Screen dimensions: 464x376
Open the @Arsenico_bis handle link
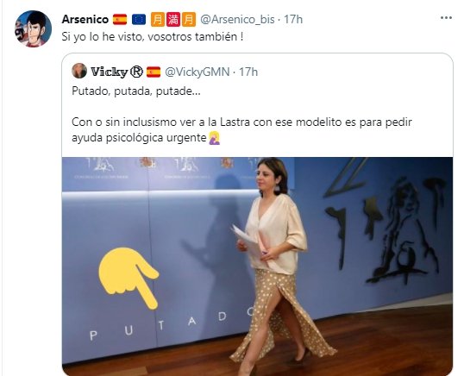pyautogui.click(x=238, y=20)
